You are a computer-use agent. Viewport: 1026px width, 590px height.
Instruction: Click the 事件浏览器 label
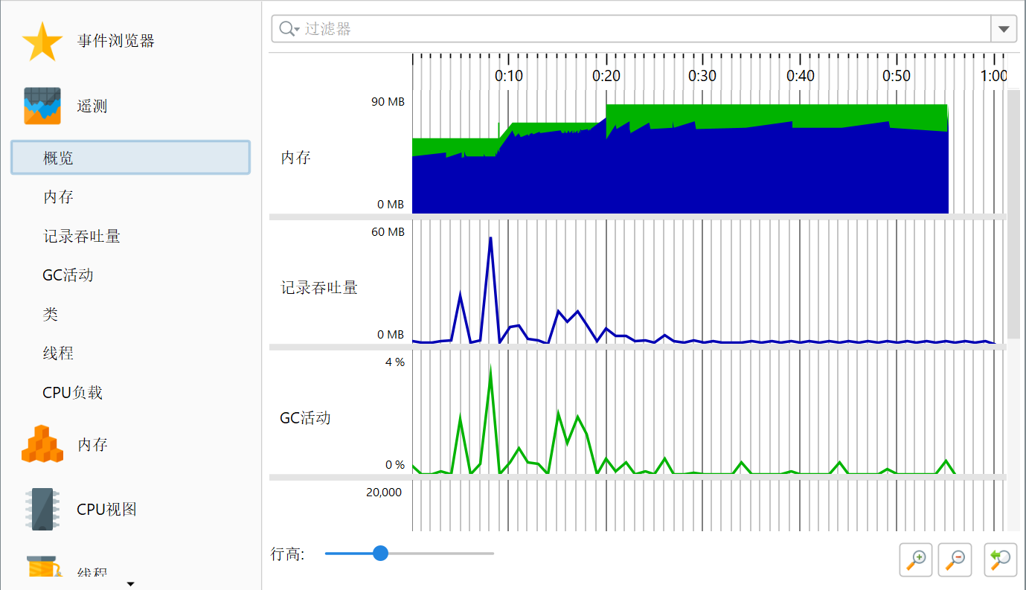pos(116,41)
